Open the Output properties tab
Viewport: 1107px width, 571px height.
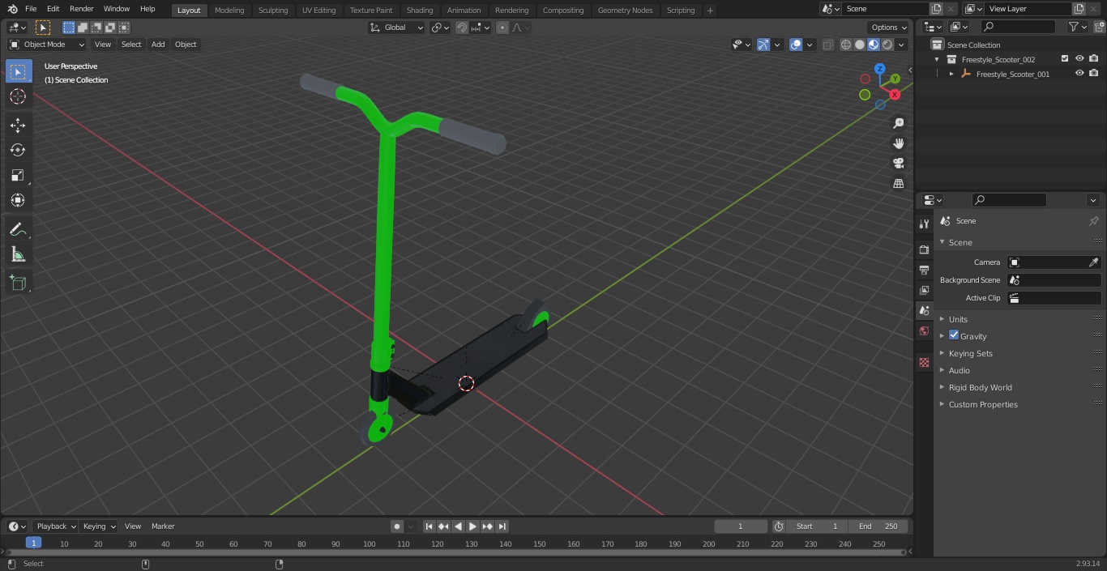click(924, 270)
